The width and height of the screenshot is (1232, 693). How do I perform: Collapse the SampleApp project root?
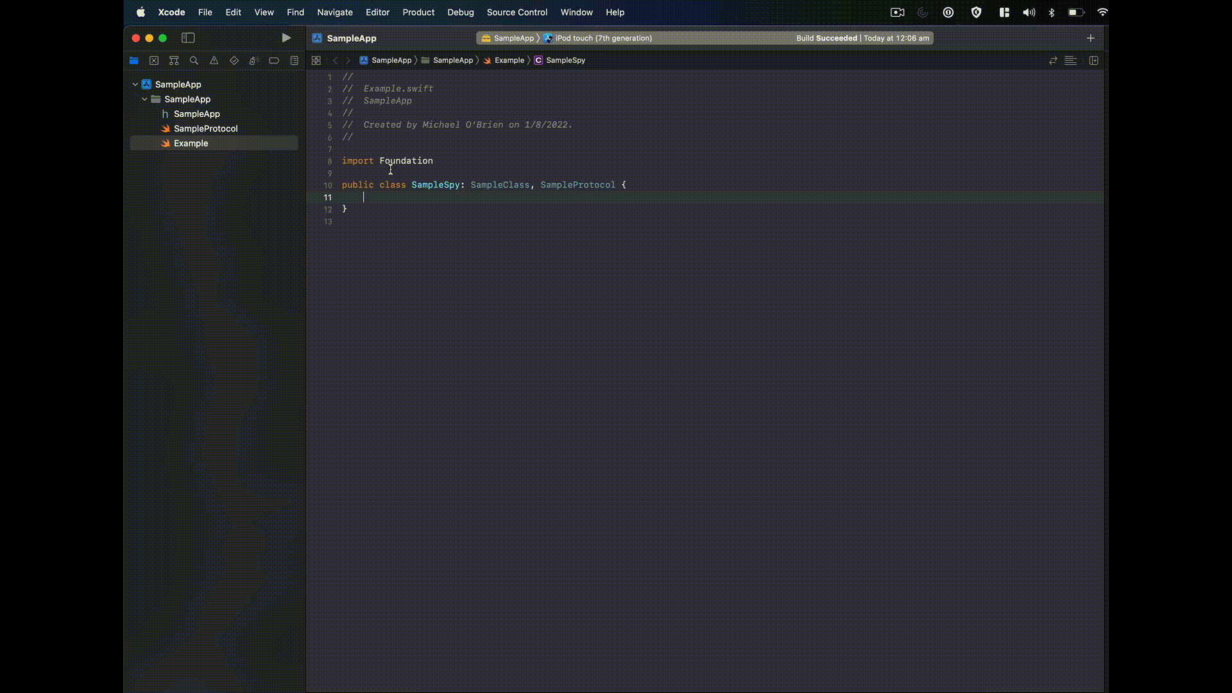pyautogui.click(x=135, y=84)
